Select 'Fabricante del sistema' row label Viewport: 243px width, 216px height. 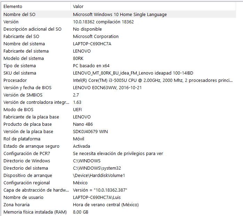tap(26, 51)
